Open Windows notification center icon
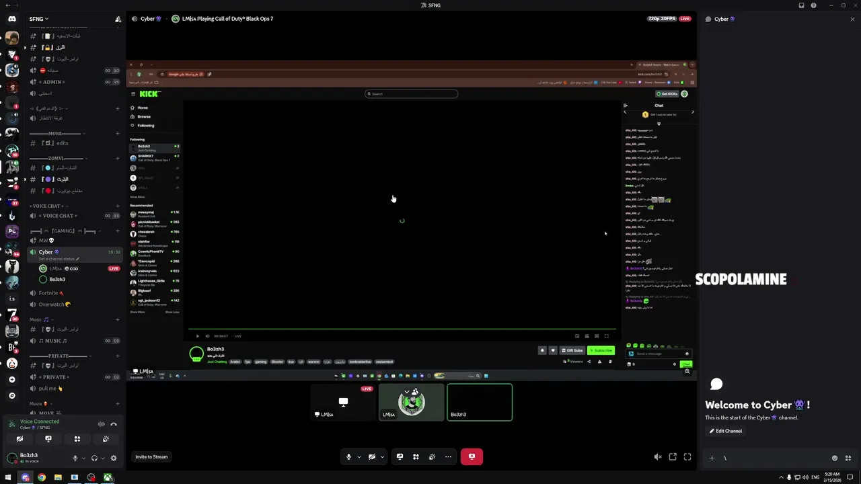The width and height of the screenshot is (861, 484). coord(850,478)
